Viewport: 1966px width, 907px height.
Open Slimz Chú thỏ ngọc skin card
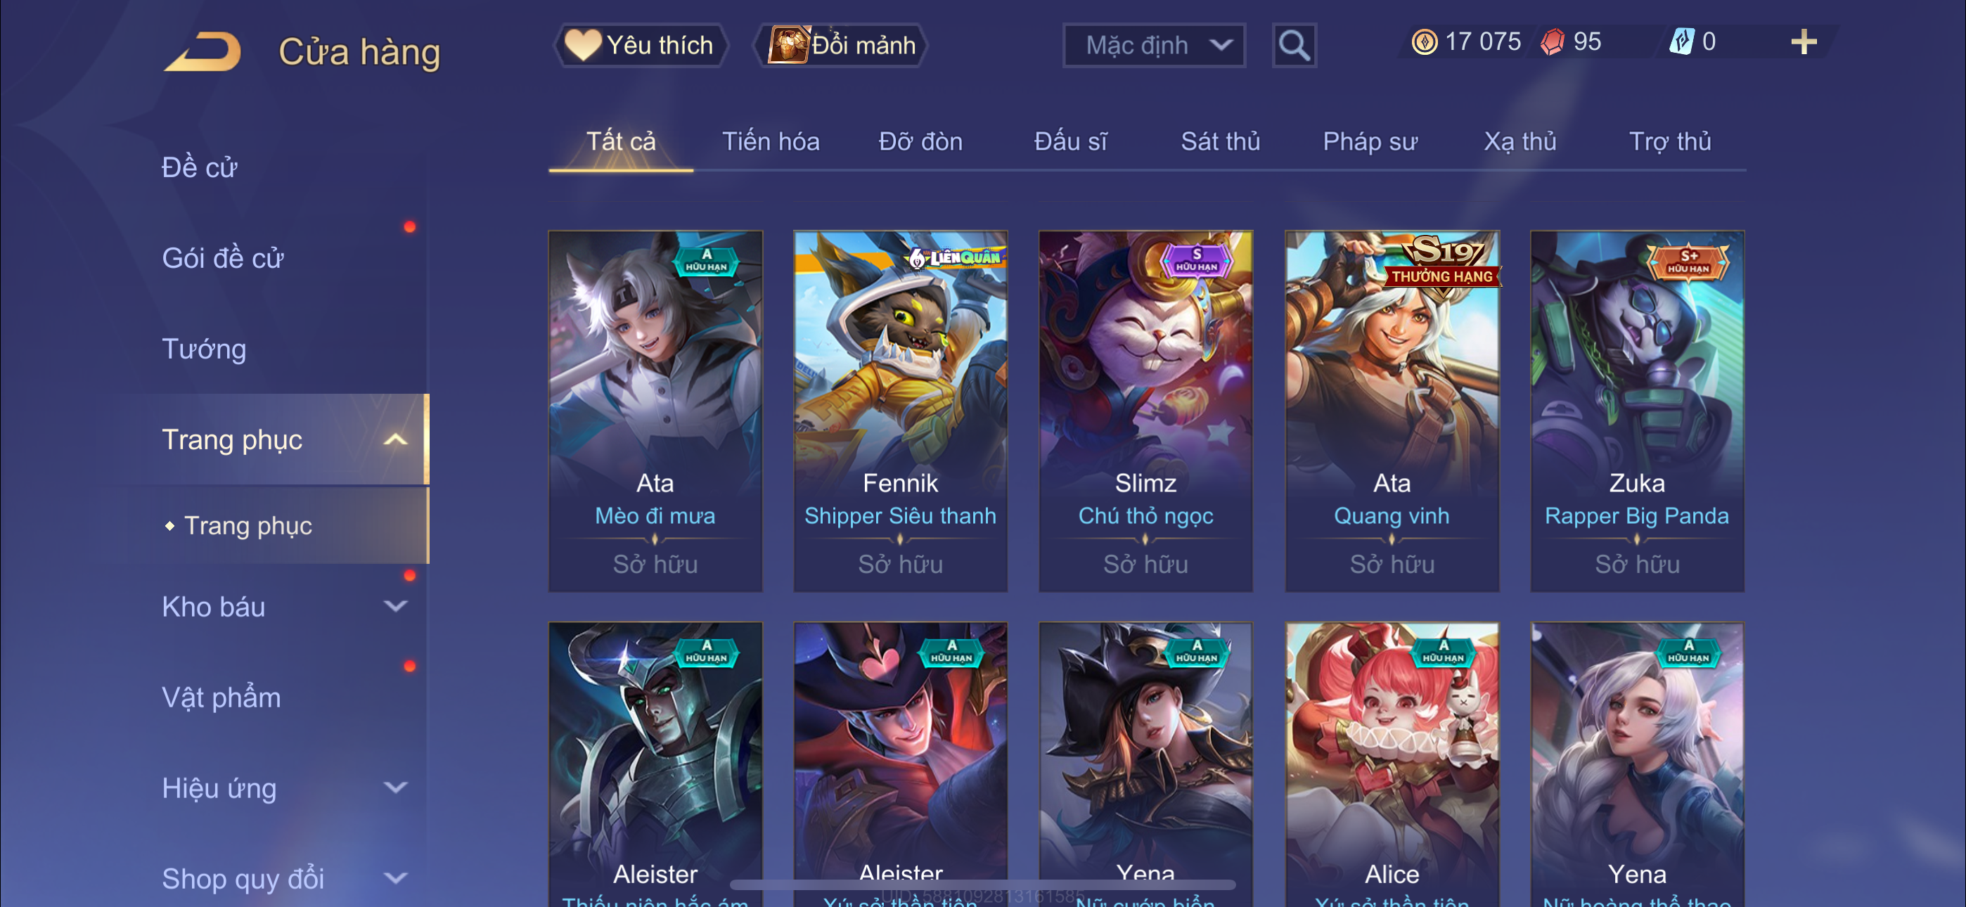1145,411
